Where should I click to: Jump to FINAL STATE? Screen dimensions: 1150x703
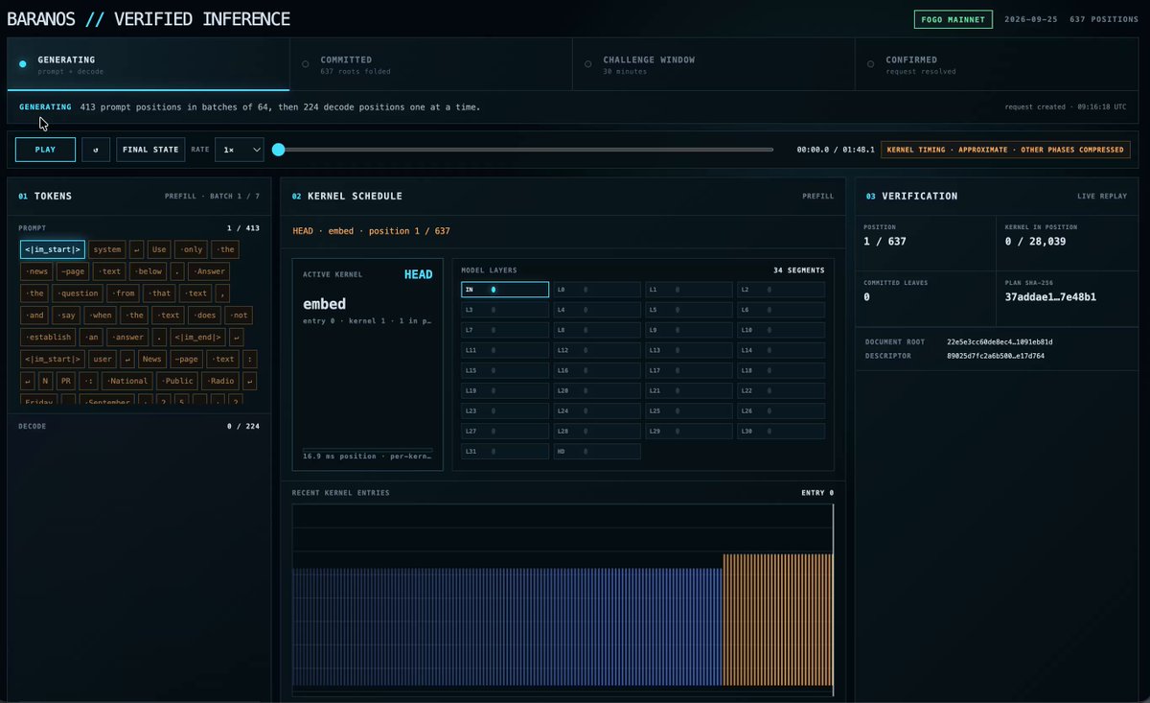pos(150,150)
